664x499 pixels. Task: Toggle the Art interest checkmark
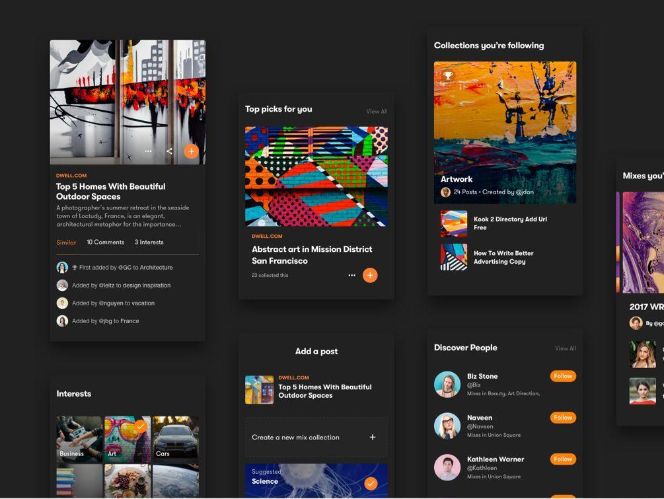pos(141,427)
